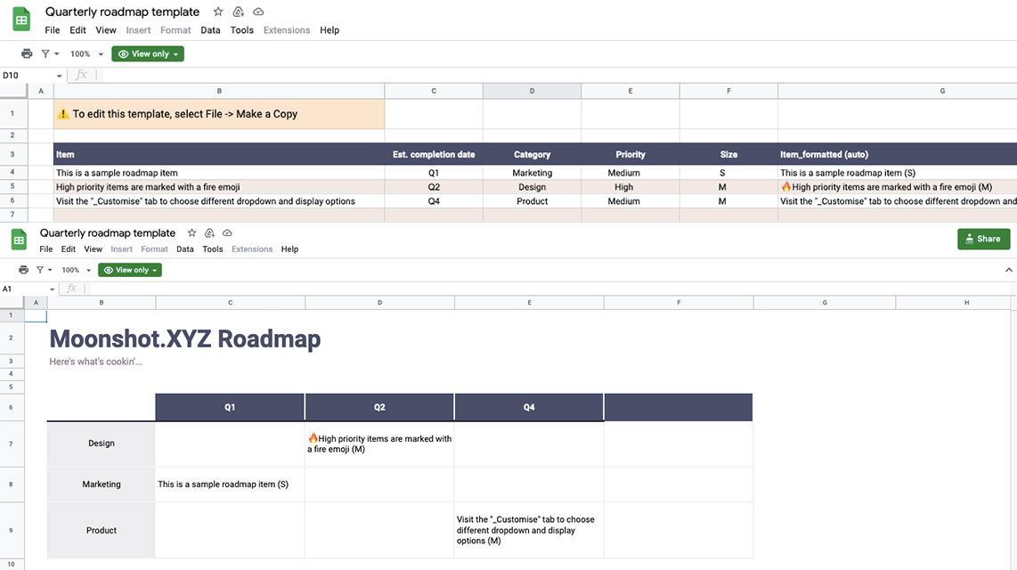Star the Quarterly roadmap template document
The image size is (1017, 570).
pos(217,12)
